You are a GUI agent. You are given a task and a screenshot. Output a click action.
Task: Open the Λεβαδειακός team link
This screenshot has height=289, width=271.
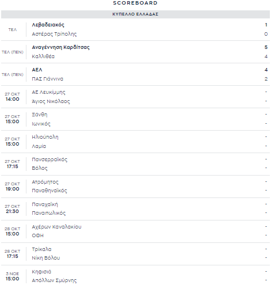[x=48, y=25]
